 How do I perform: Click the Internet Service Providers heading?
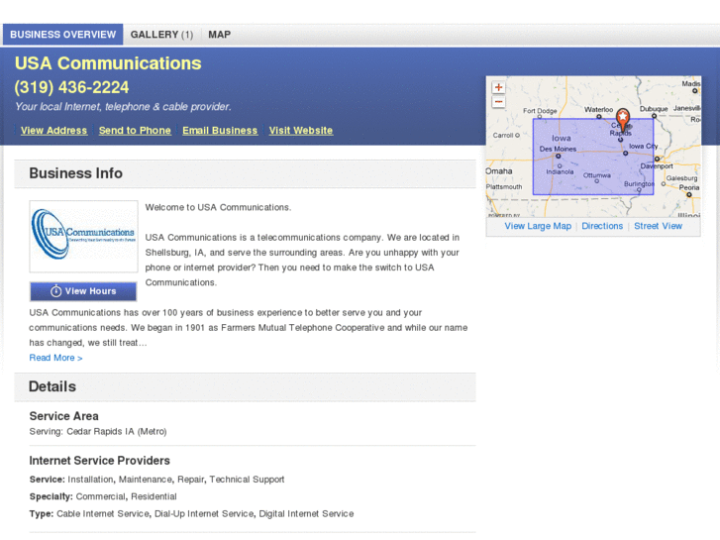pos(100,461)
